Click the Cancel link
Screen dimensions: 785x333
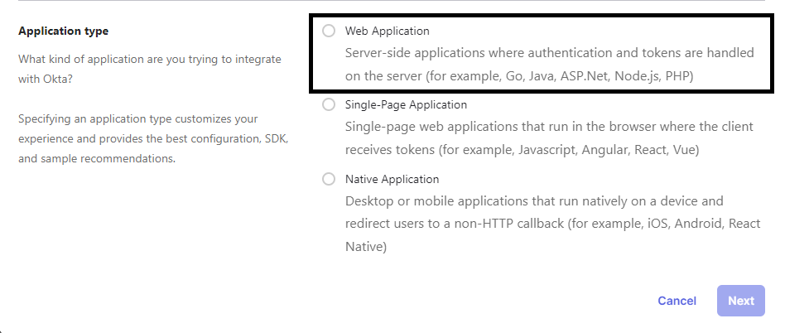pyautogui.click(x=677, y=301)
